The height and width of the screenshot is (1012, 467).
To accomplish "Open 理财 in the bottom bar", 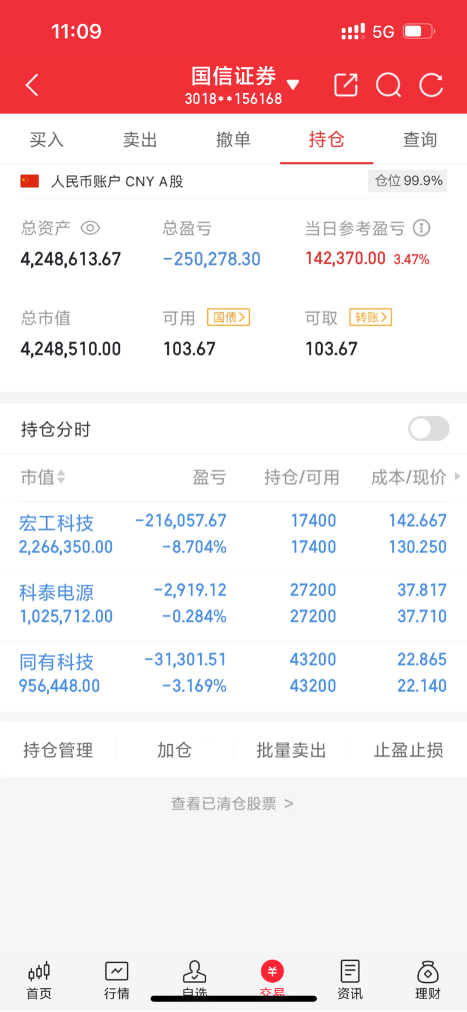I will tap(427, 979).
